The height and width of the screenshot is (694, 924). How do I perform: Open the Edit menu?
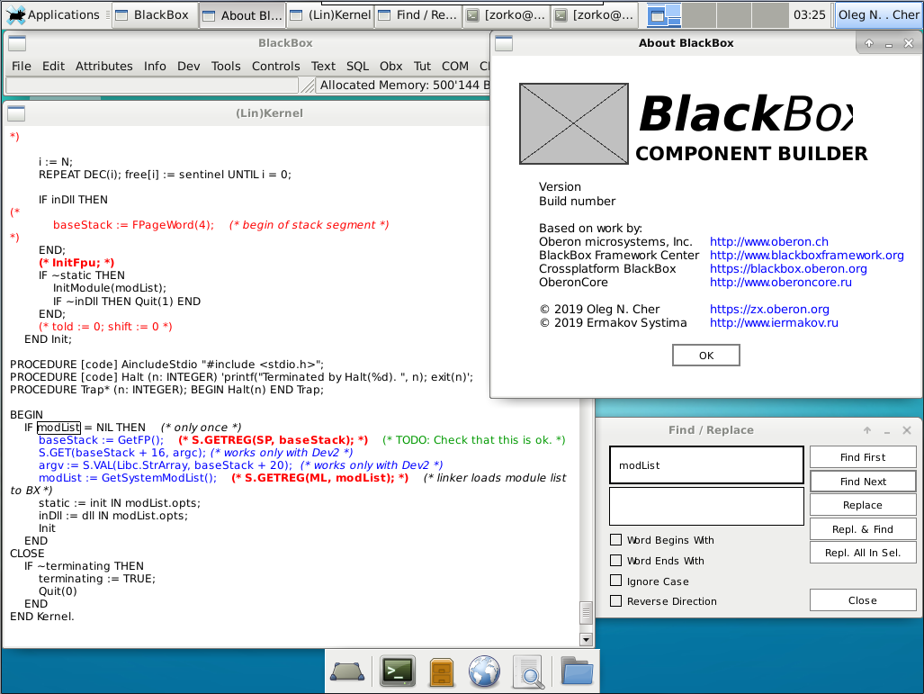[53, 66]
